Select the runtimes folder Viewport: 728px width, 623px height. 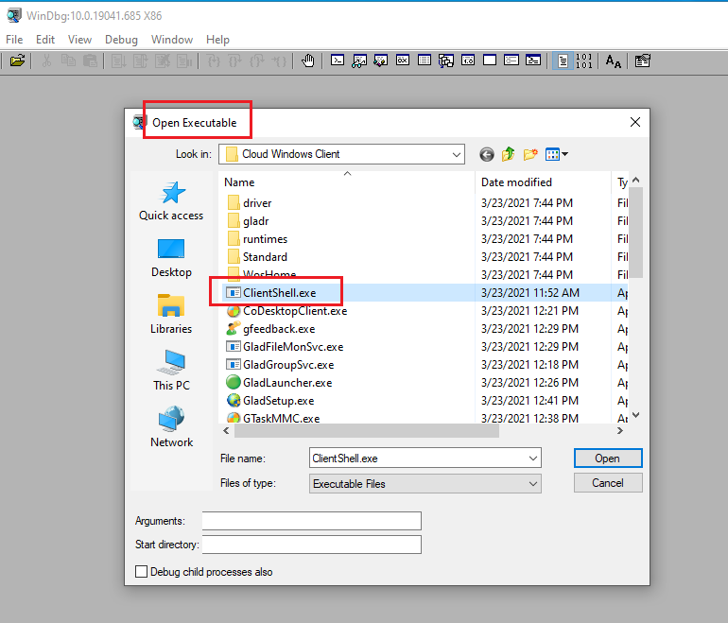pos(265,239)
